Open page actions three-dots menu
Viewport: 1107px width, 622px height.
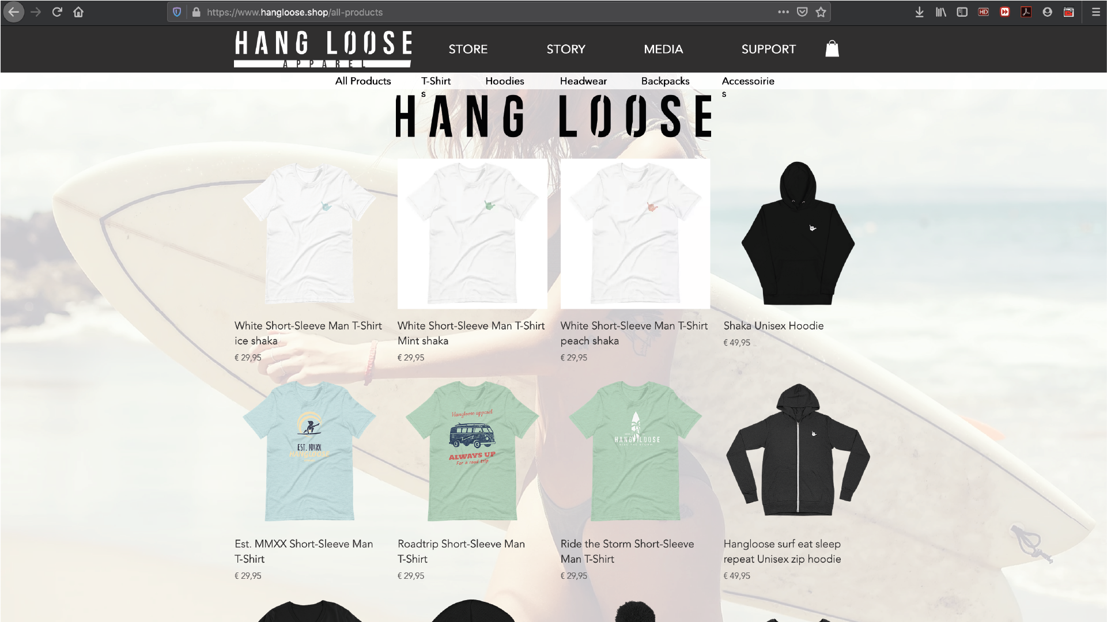pos(783,12)
